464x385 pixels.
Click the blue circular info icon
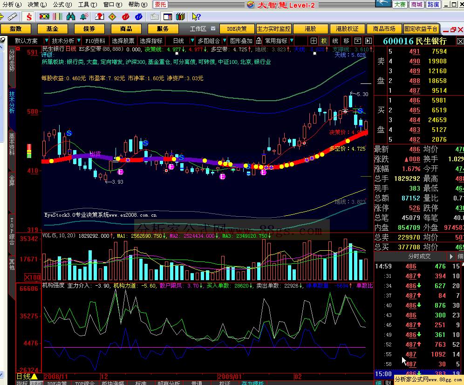138,17
